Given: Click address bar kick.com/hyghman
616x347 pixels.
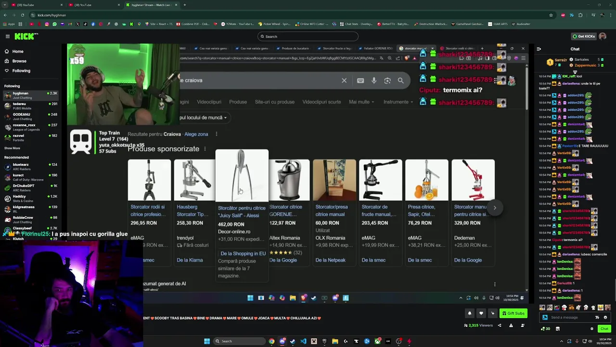Looking at the screenshot, I should (x=289, y=15).
